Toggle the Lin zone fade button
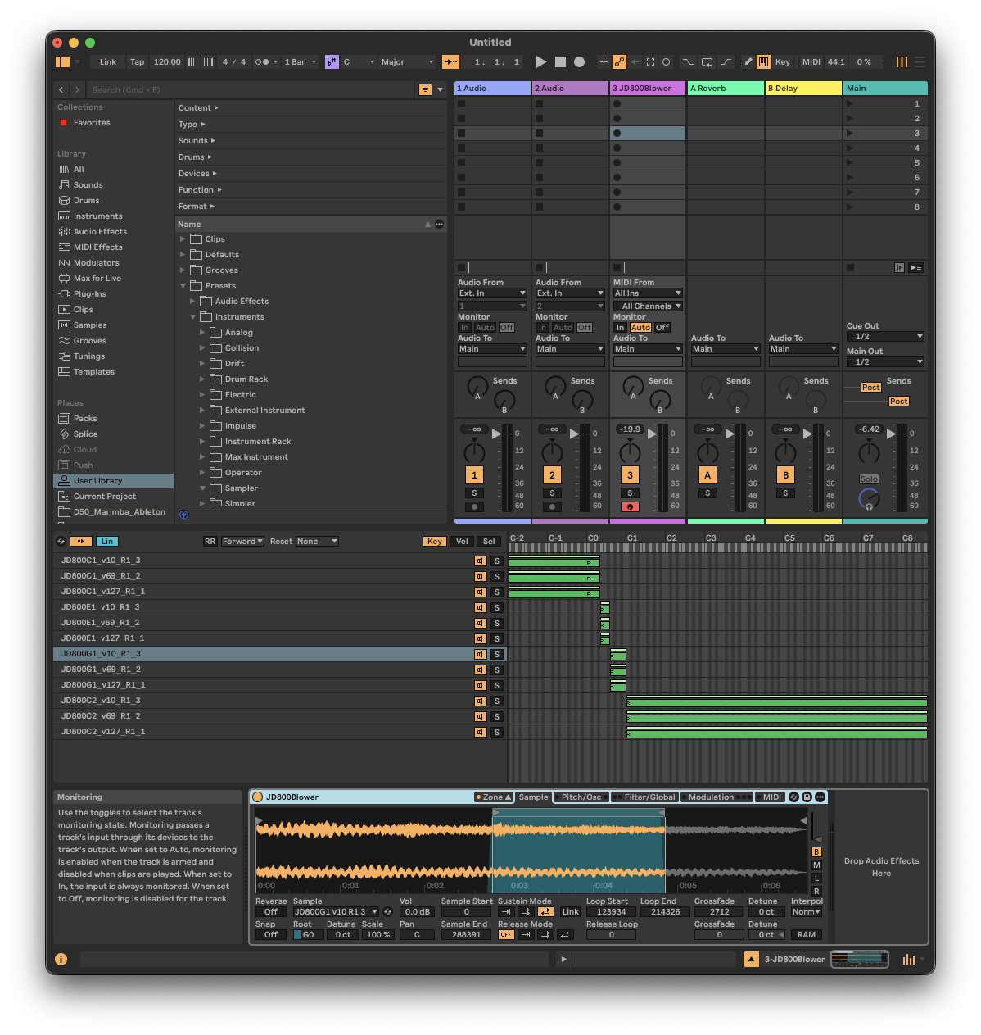Viewport: 981px width, 1035px height. tap(107, 541)
